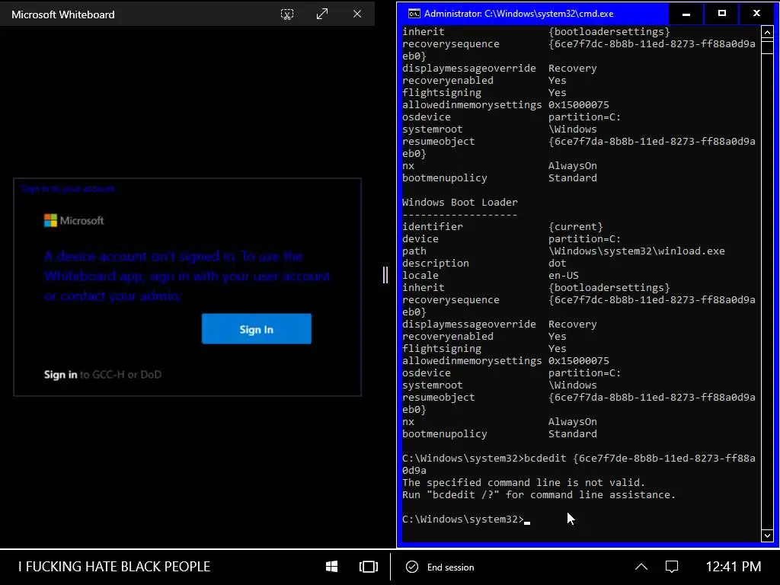Click the End session checkmark icon
This screenshot has width=780, height=585.
click(412, 567)
